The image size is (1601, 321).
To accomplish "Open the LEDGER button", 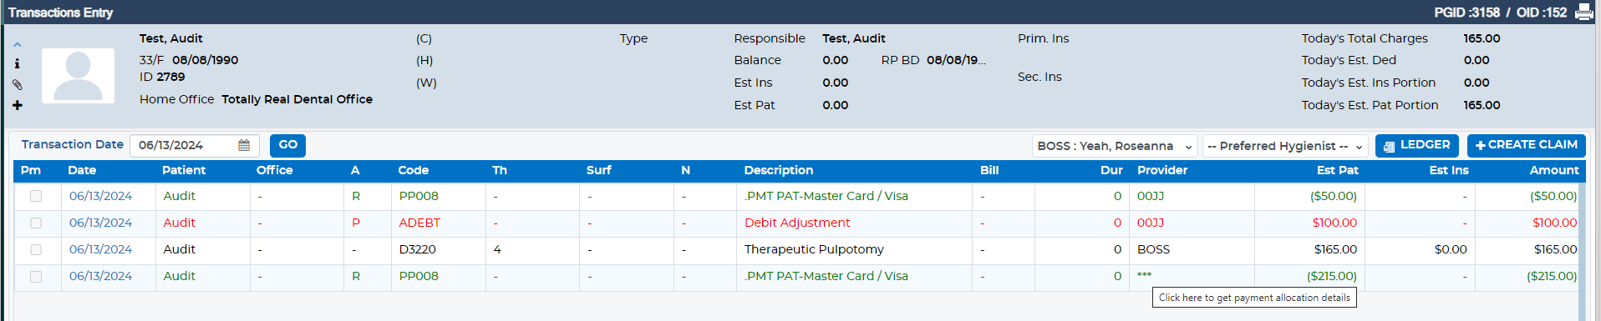I will point(1416,145).
